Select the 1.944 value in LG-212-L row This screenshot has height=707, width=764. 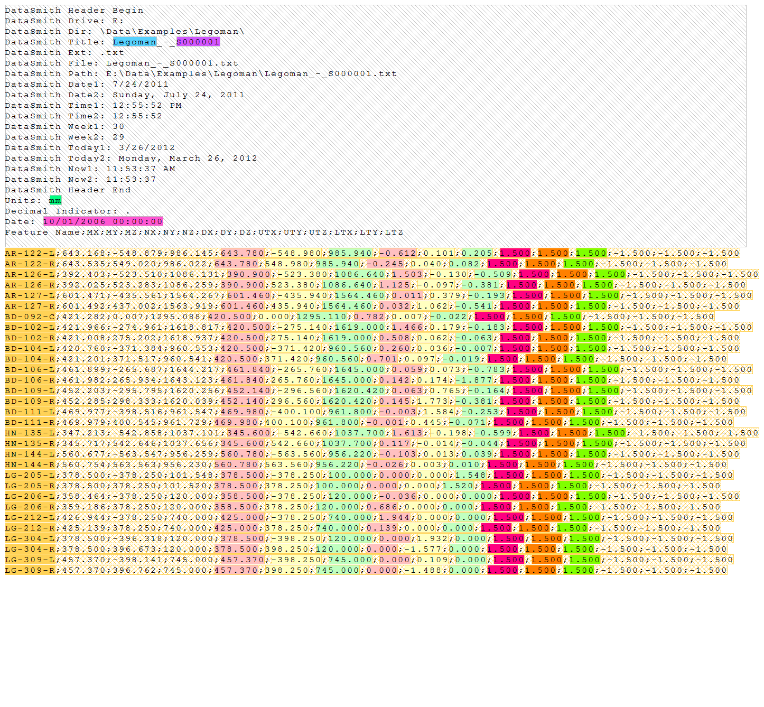coord(395,517)
